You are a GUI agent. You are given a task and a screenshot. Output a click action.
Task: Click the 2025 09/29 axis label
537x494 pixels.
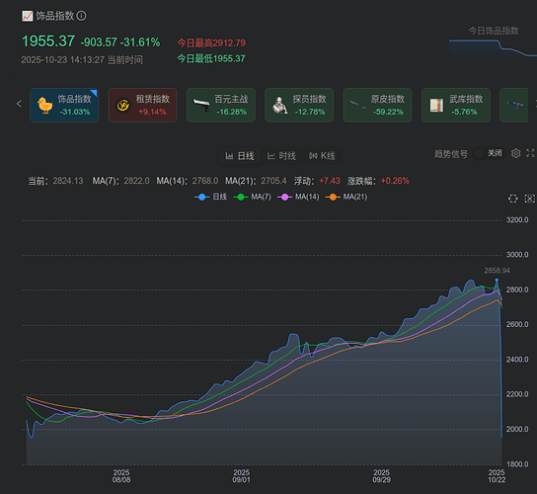click(381, 476)
